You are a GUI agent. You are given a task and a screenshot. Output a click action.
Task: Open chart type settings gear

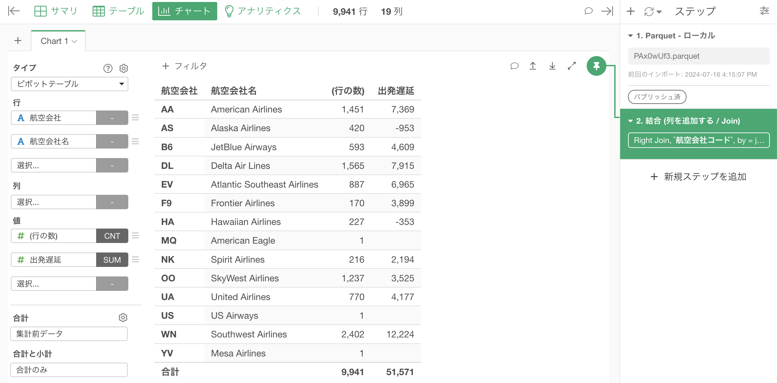(123, 68)
